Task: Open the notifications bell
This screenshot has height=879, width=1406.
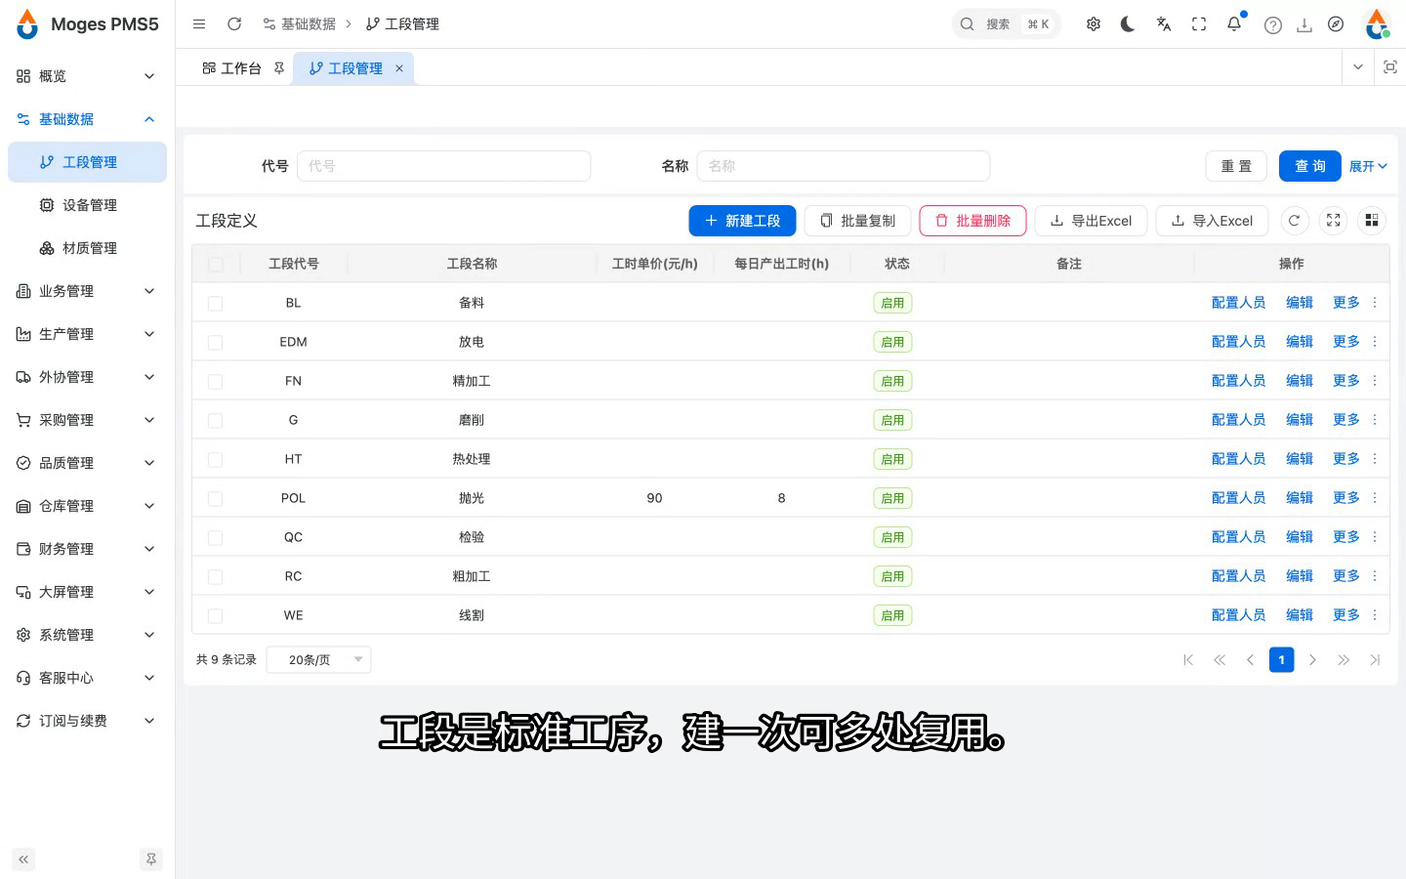Action: coord(1234,24)
